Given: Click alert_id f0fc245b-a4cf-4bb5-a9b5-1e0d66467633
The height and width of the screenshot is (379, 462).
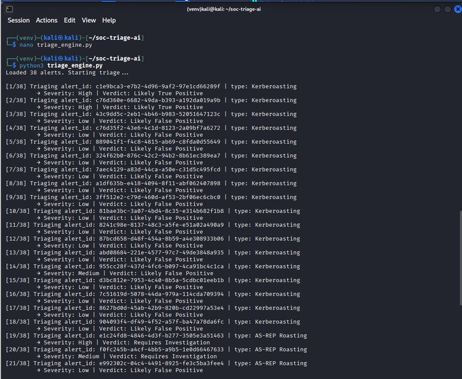Looking at the screenshot, I should coord(161,349).
